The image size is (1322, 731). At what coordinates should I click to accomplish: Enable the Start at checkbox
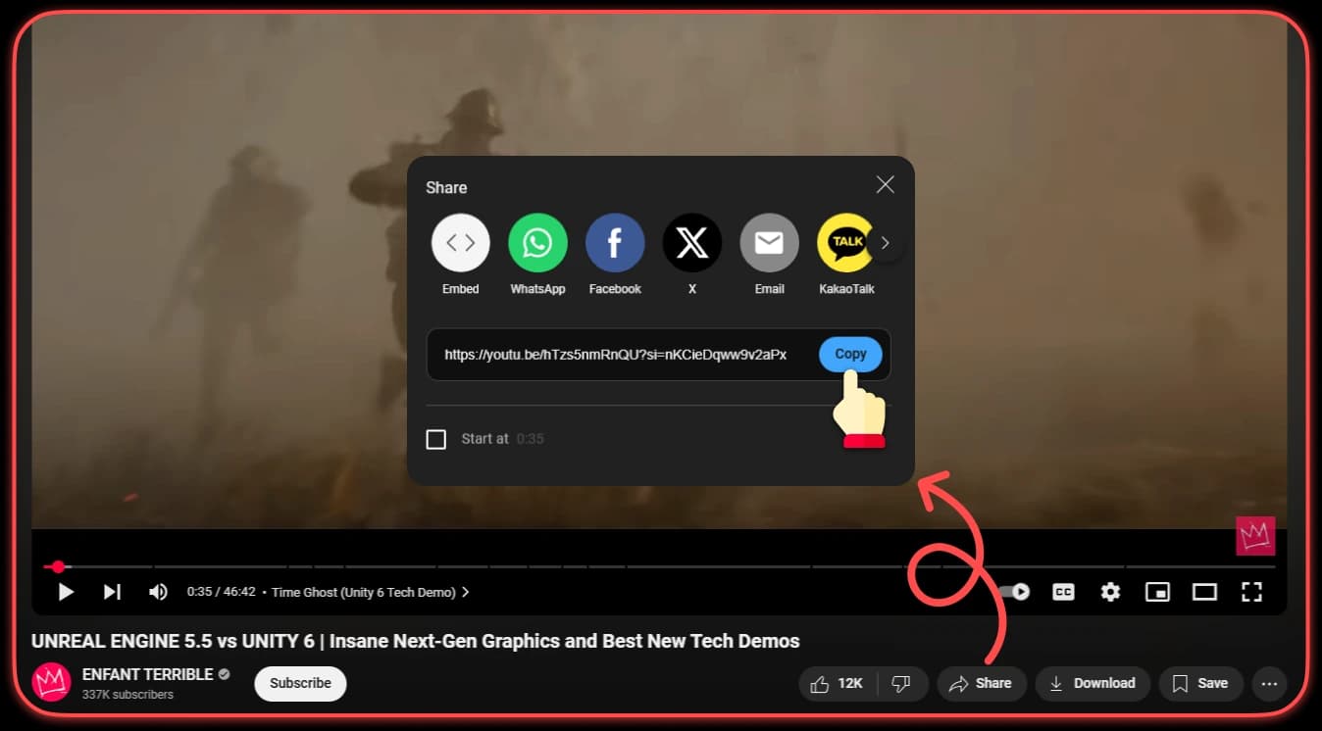[436, 439]
